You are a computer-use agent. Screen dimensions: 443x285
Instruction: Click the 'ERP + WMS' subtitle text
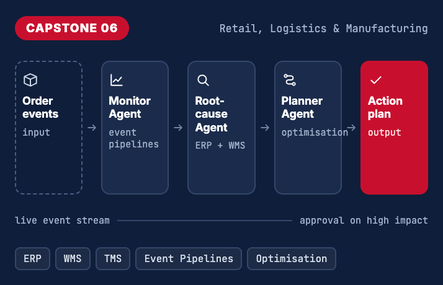220,146
